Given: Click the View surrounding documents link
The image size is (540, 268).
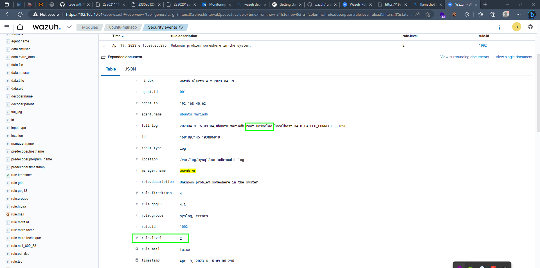Looking at the screenshot, I should click(464, 57).
